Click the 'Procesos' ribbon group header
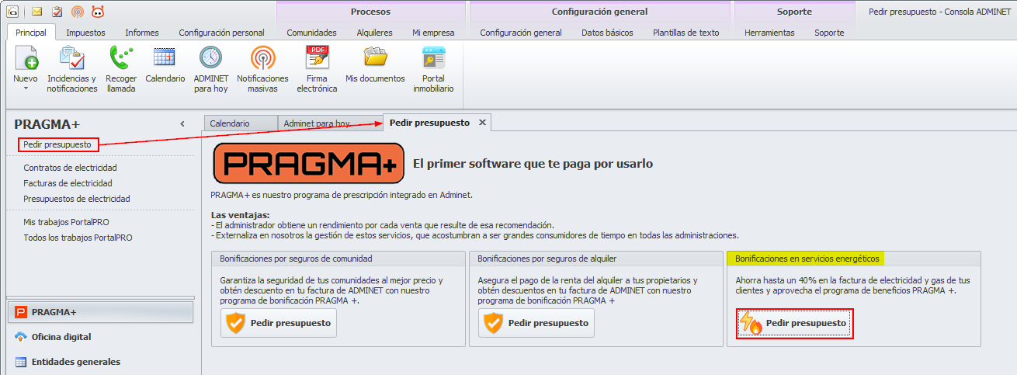1017x375 pixels. [x=370, y=12]
